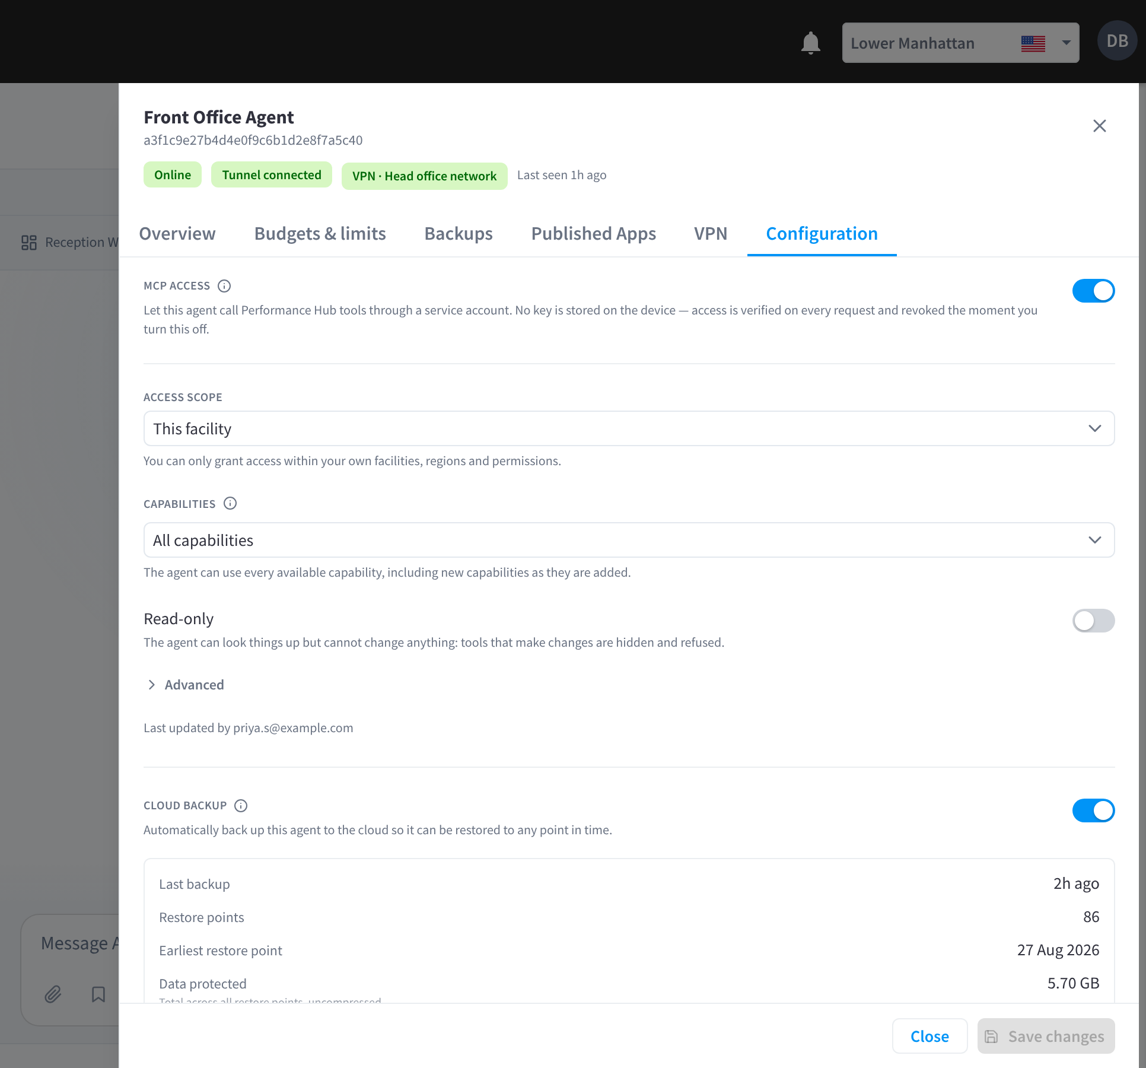Show Capabilities info tooltip
The width and height of the screenshot is (1146, 1068).
point(230,504)
